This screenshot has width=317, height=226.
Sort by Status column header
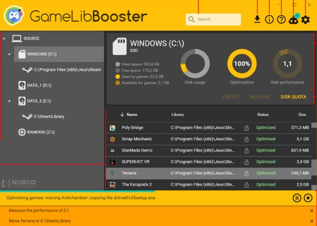point(263,115)
